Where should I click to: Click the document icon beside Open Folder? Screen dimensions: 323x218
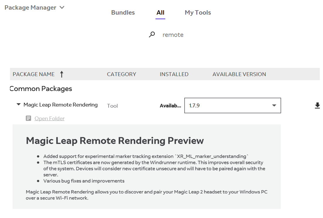click(28, 118)
